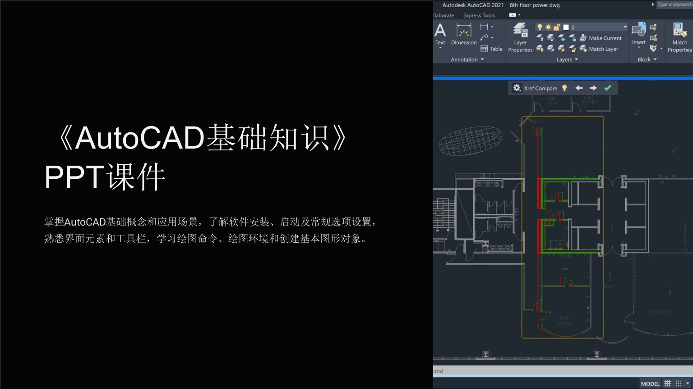Click the ribbon minimize button
Screen dimensions: 693x389
pos(512,15)
